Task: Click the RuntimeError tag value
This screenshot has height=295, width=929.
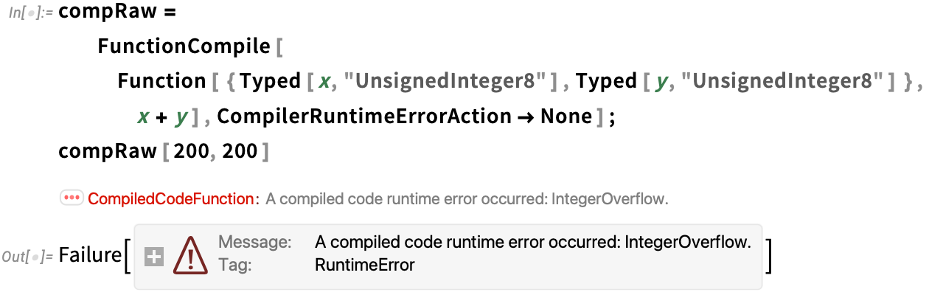Action: (x=364, y=265)
